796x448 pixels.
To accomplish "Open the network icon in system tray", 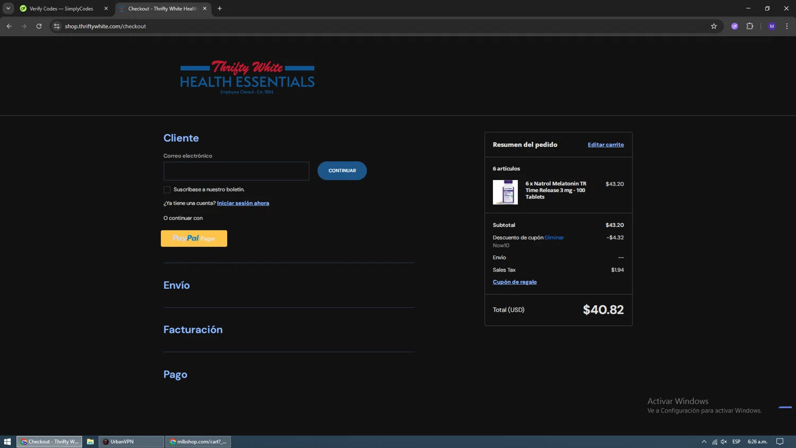I will pos(714,442).
